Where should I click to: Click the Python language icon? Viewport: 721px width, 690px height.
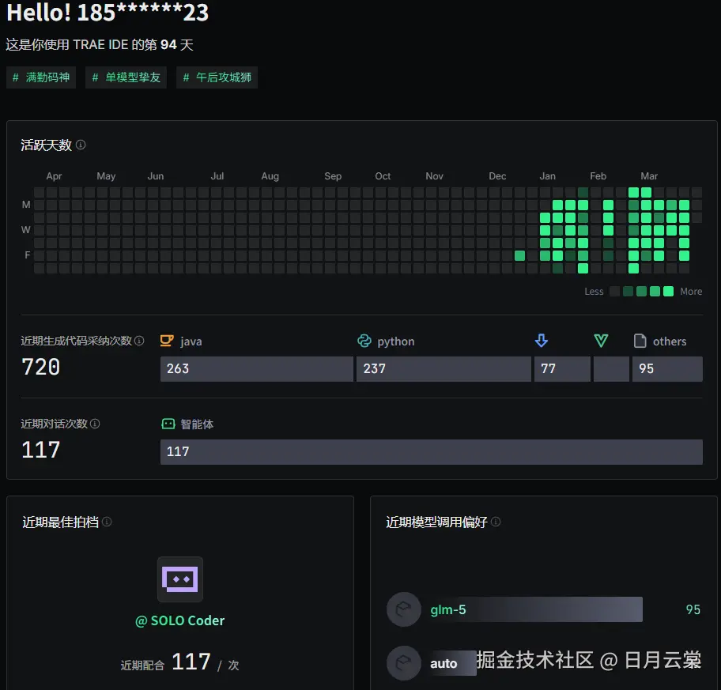364,341
